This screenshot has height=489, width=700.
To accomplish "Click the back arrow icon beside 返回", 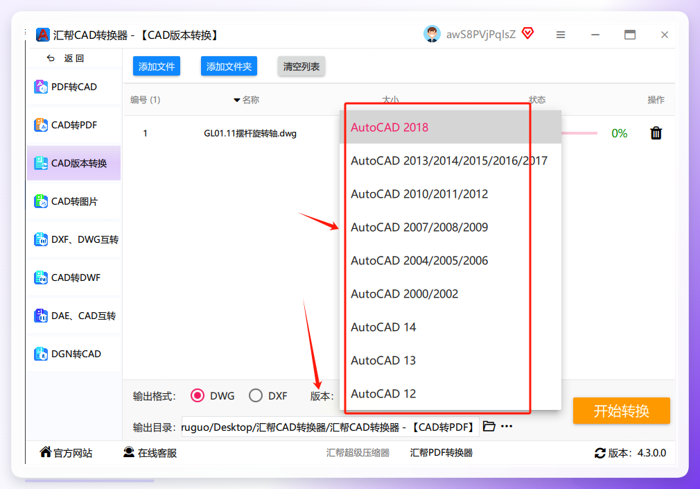I will (51, 58).
